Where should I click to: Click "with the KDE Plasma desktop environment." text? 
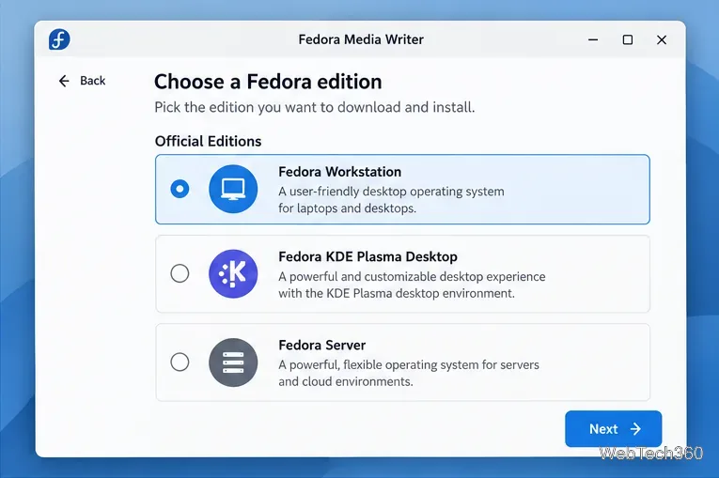[397, 293]
